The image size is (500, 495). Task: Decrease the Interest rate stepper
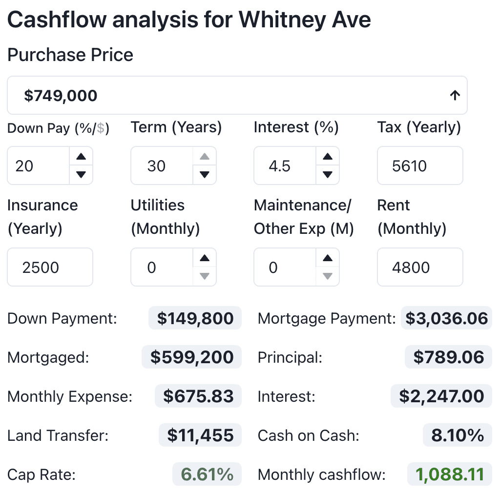[x=328, y=174]
